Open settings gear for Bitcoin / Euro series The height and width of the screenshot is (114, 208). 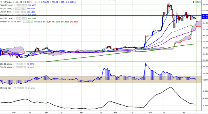tap(39, 2)
